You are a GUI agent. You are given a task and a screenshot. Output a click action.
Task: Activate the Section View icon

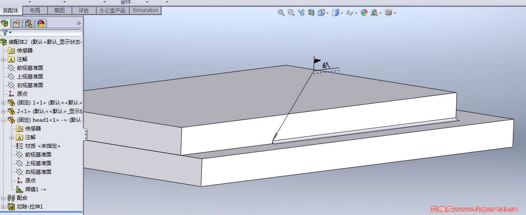(x=311, y=13)
